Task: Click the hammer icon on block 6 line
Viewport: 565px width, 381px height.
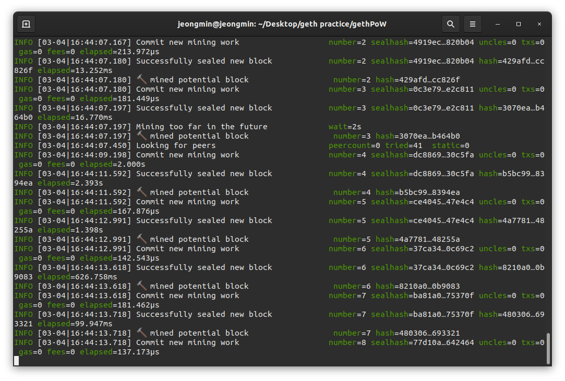Action: pyautogui.click(x=141, y=286)
